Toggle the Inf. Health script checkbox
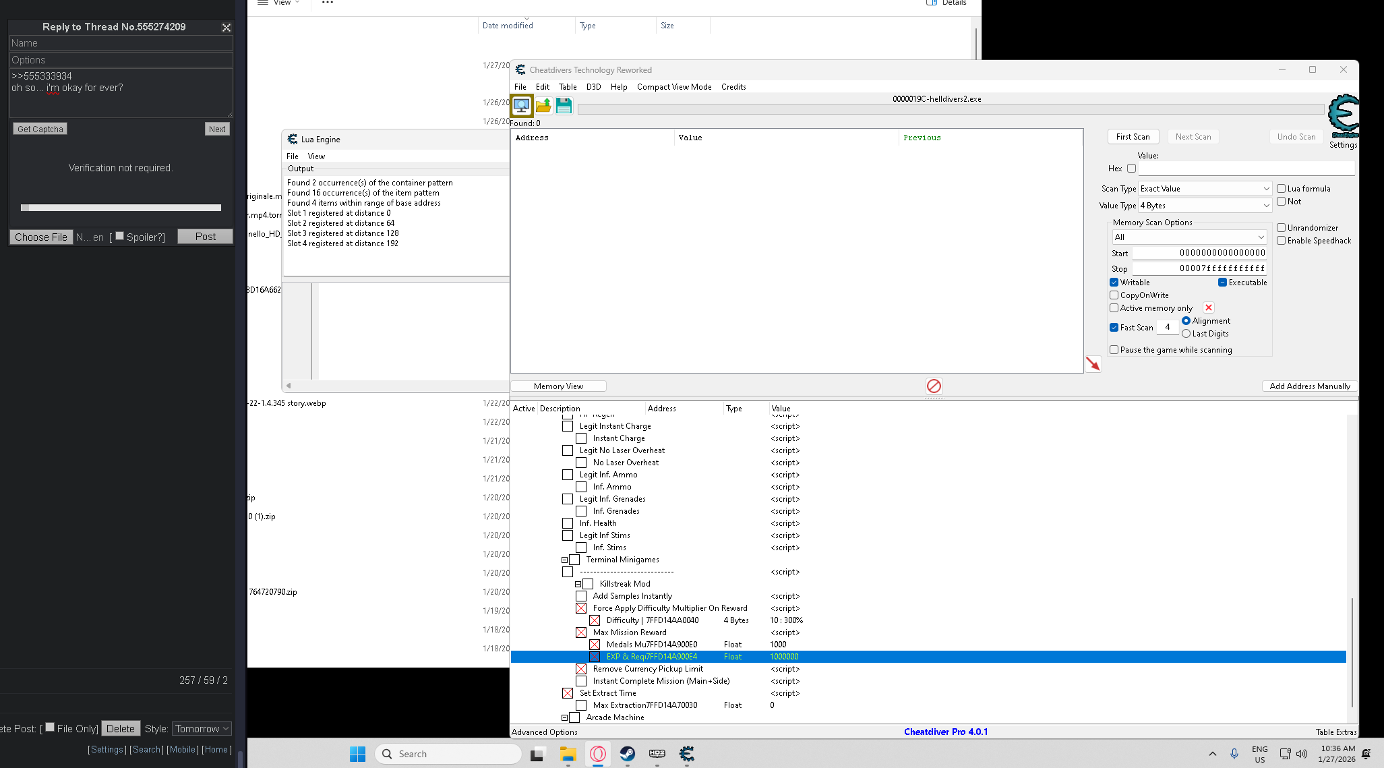The height and width of the screenshot is (768, 1384). (568, 523)
